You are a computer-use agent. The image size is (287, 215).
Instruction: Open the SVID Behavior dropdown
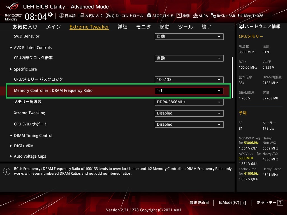click(x=189, y=37)
